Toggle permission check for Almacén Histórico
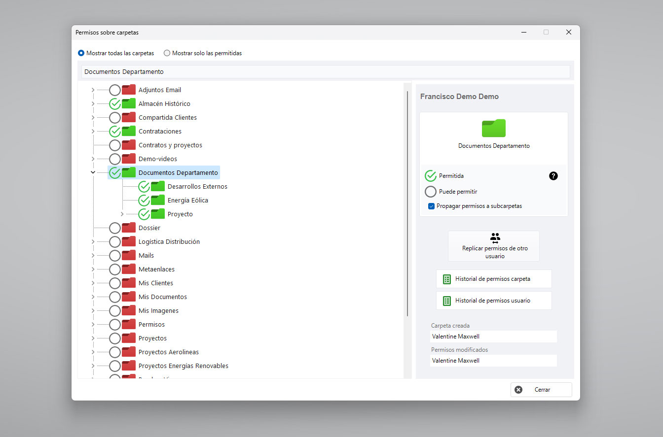Image resolution: width=663 pixels, height=437 pixels. coord(115,104)
